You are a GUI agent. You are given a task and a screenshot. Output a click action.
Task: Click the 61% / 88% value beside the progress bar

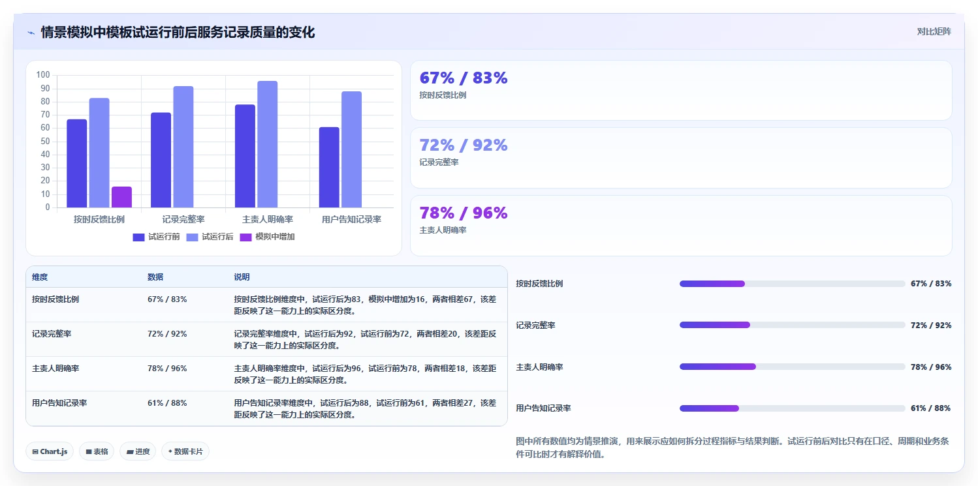[x=930, y=408]
